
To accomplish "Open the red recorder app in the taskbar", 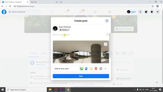I will click(56, 90).
